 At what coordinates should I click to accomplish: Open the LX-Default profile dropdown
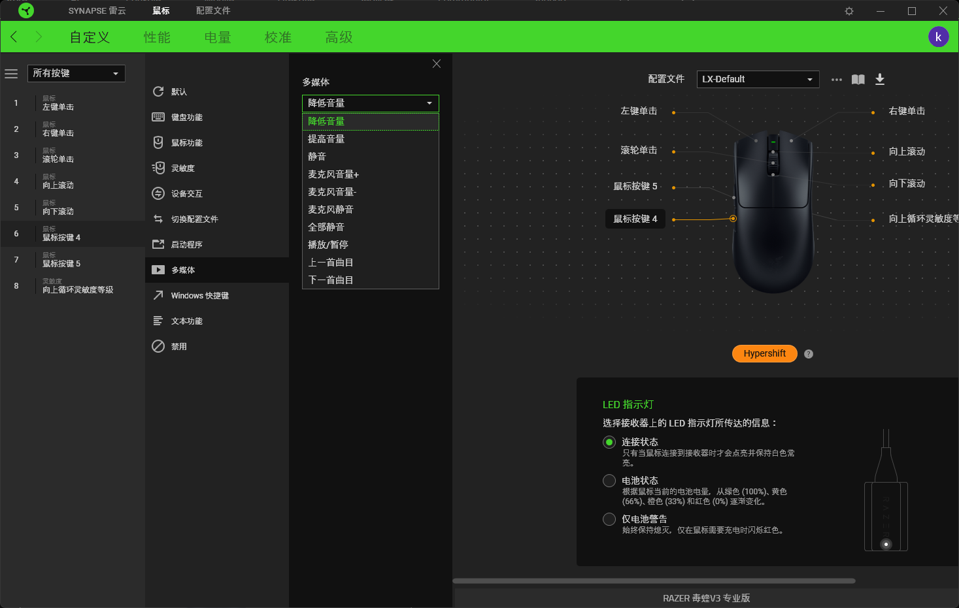click(758, 79)
